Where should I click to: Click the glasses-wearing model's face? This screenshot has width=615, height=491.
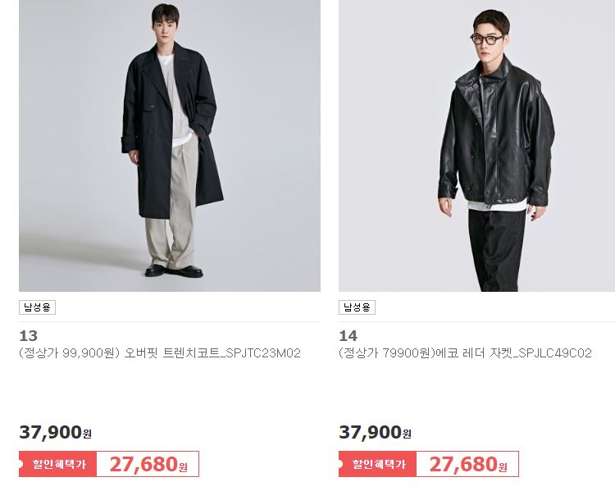(489, 41)
